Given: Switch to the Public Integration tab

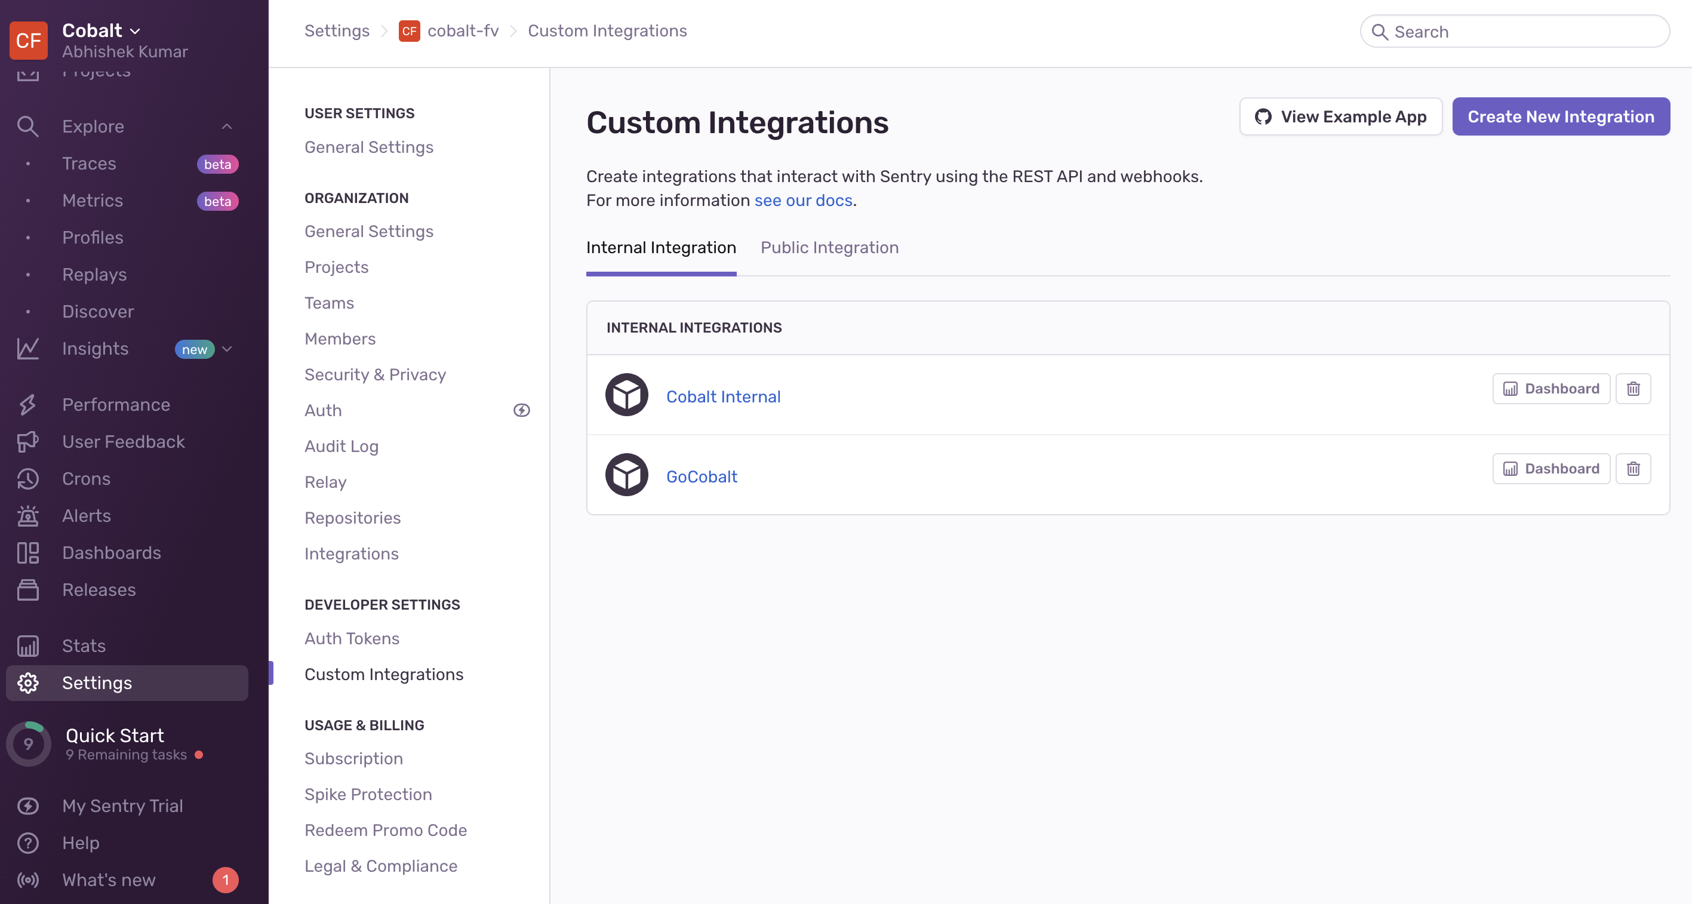Looking at the screenshot, I should (x=829, y=248).
